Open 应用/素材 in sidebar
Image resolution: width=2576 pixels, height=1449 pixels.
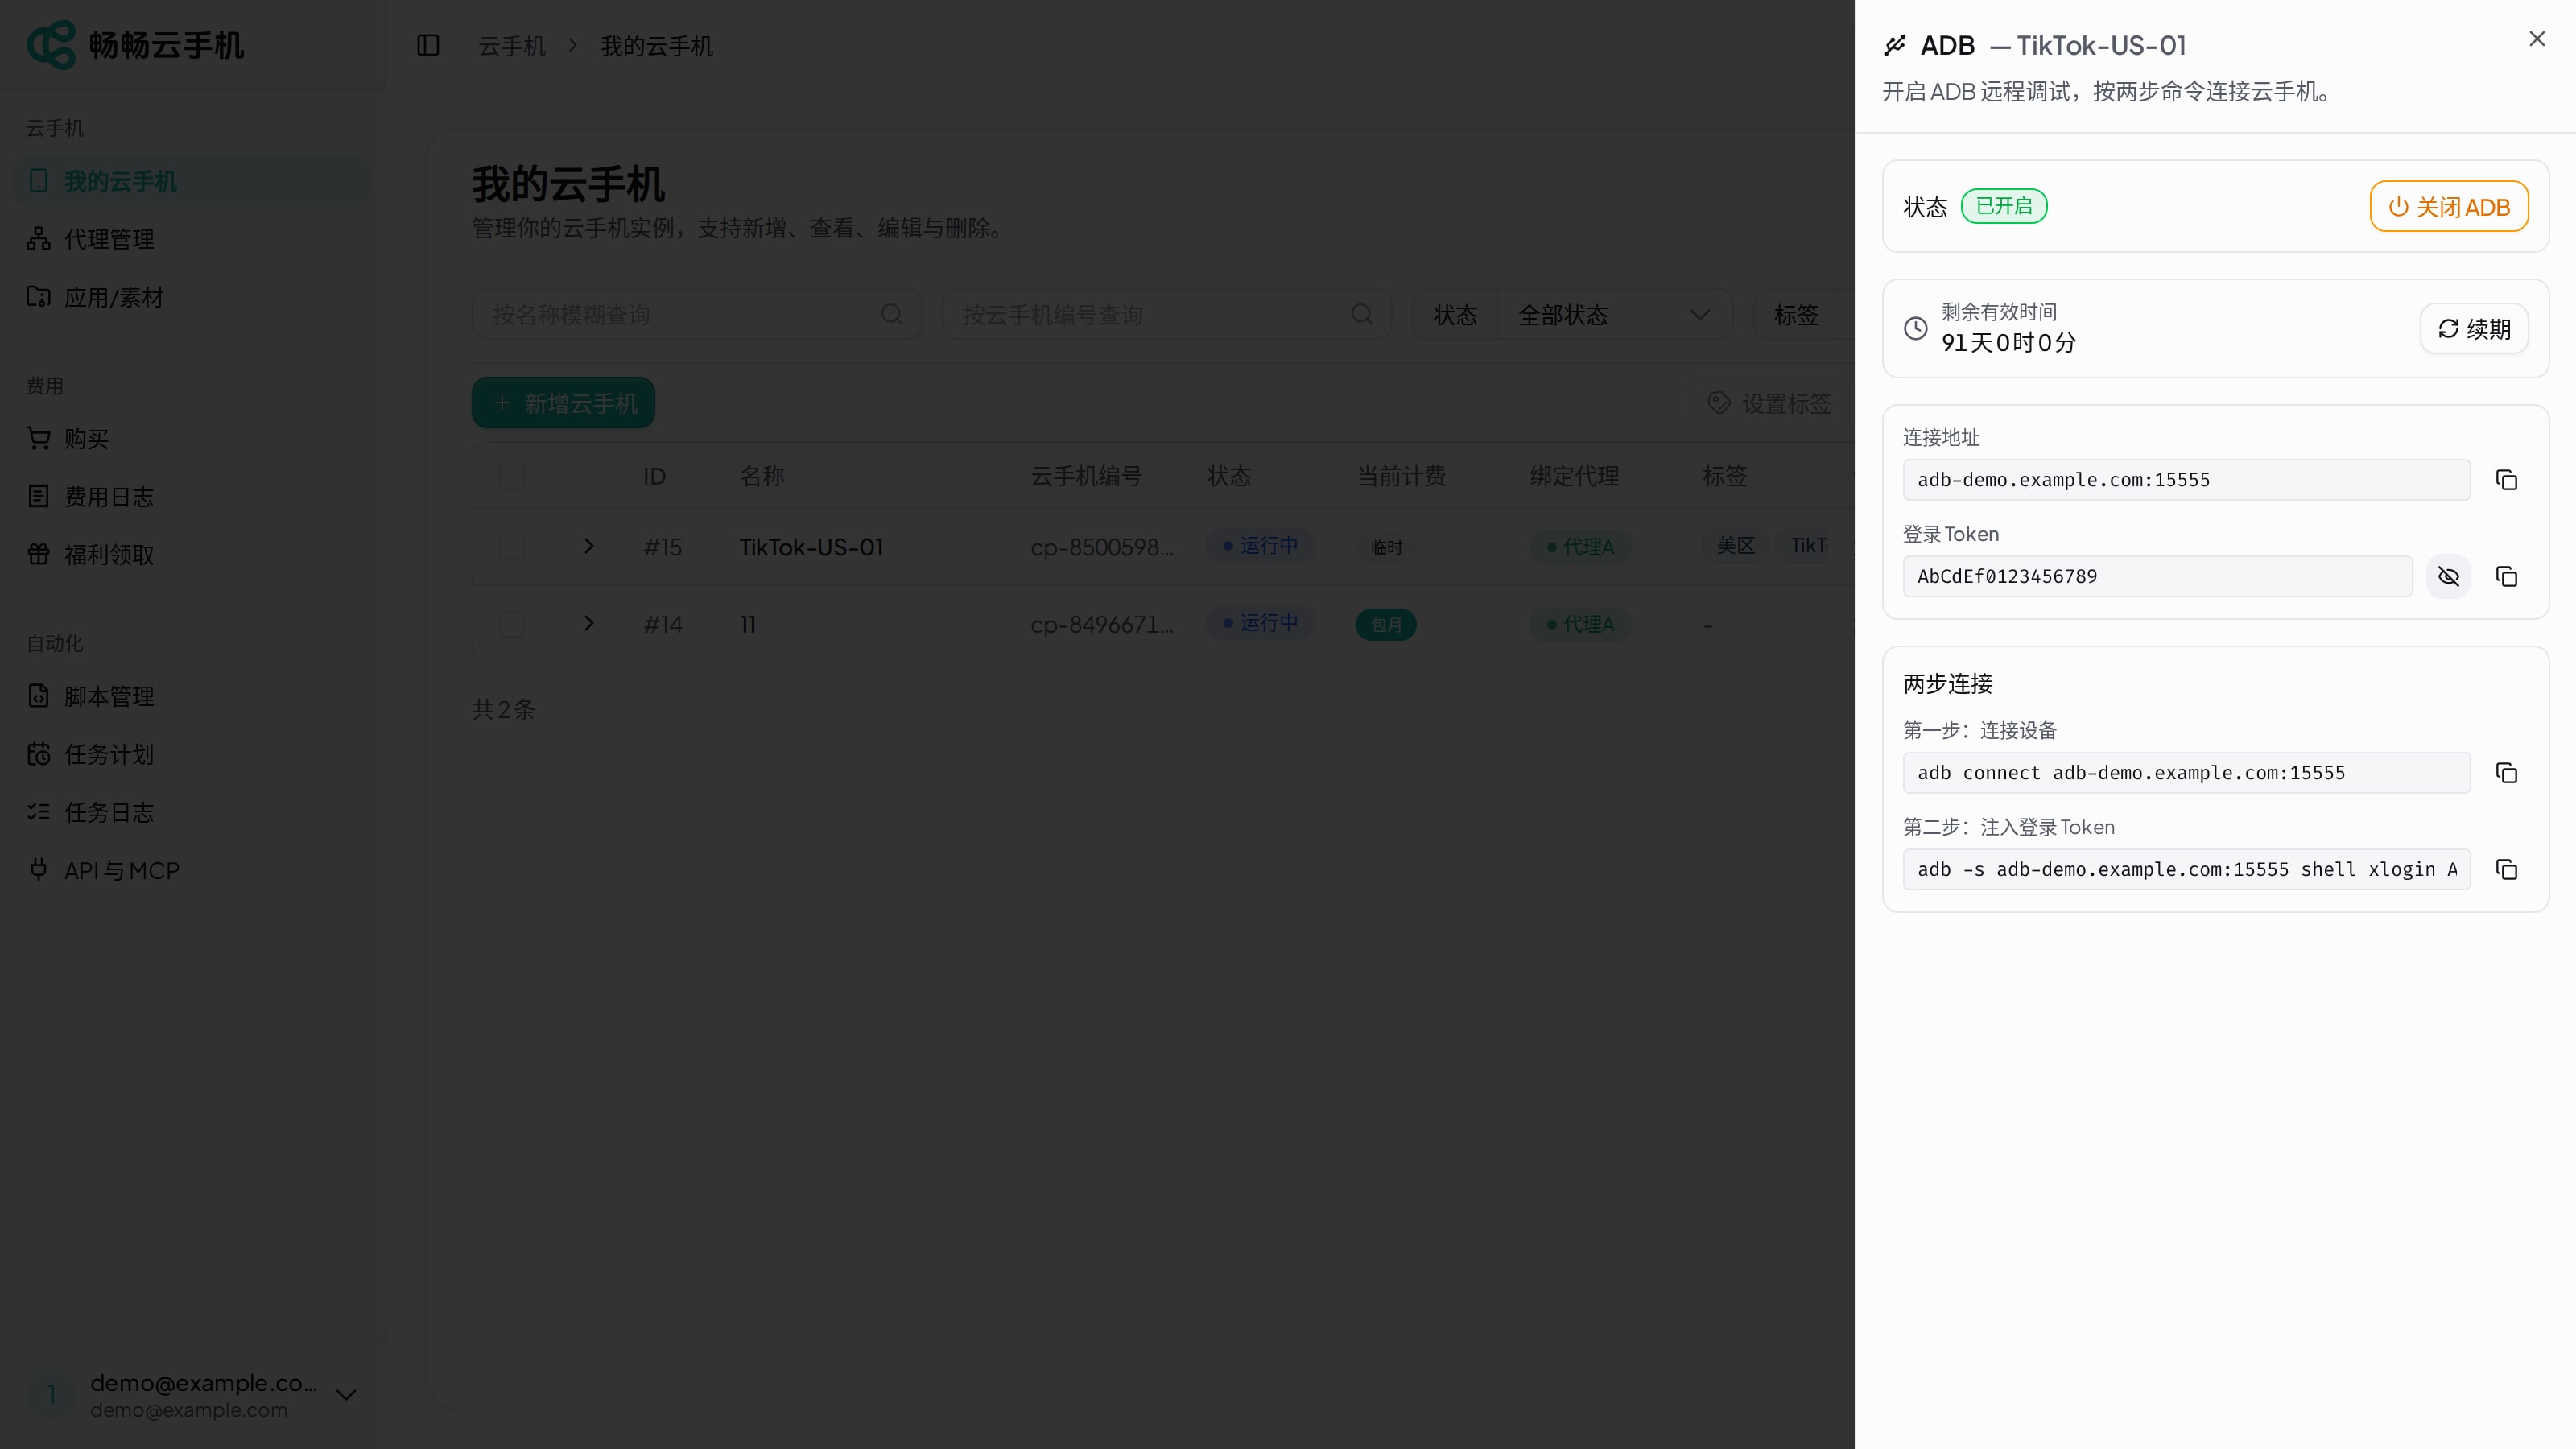click(192, 297)
